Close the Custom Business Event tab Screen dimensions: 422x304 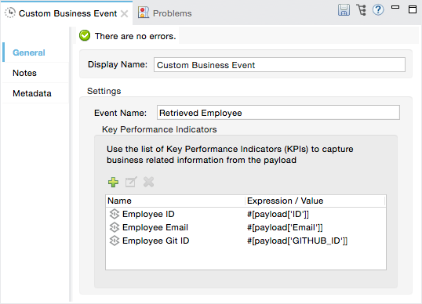point(125,13)
